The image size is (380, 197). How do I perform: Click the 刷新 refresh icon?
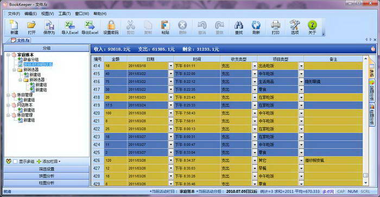point(256,25)
